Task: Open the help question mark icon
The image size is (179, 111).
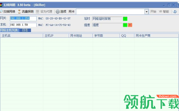Action: point(175,11)
